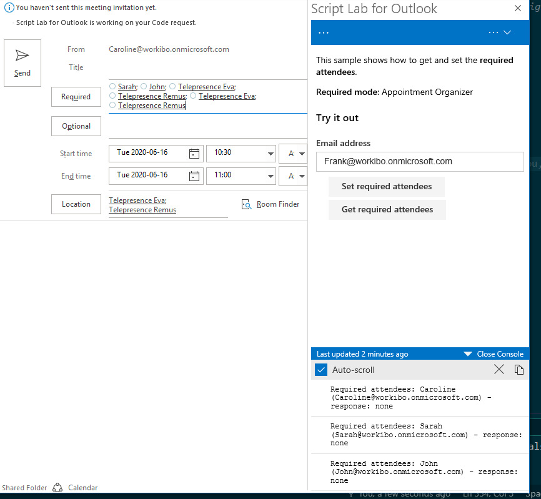Collapse the console via Close Console chevron
Screen dimensions: 541x499
tap(467, 353)
